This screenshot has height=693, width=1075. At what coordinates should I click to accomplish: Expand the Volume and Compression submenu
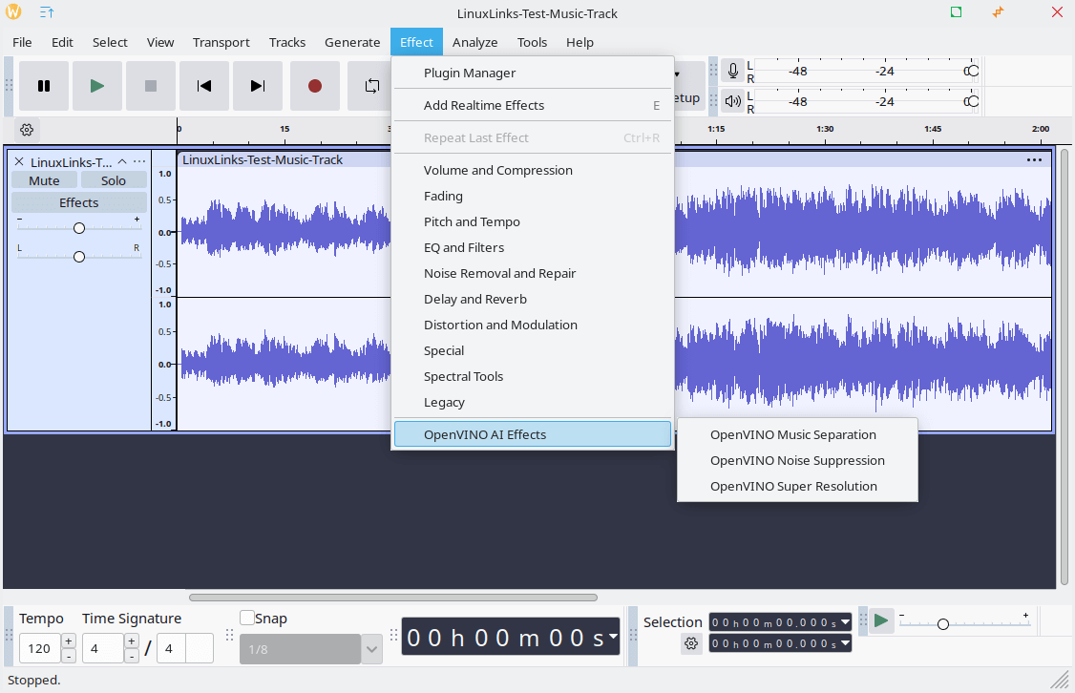tap(533, 170)
